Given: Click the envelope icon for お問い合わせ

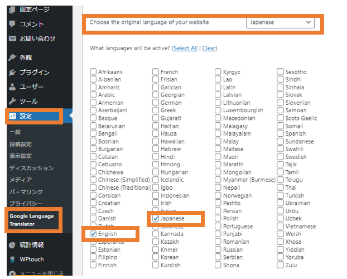Looking at the screenshot, I should click(12, 39).
